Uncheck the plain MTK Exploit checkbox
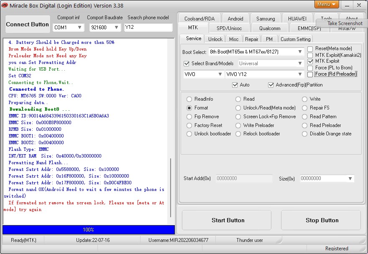Screen dimensions: 368x254 (310, 61)
